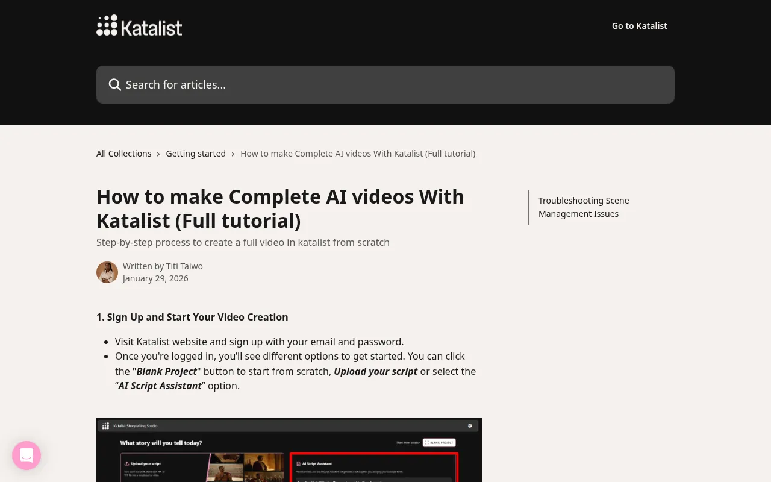The width and height of the screenshot is (771, 482).
Task: Focus the Search for articles field
Action: (385, 84)
